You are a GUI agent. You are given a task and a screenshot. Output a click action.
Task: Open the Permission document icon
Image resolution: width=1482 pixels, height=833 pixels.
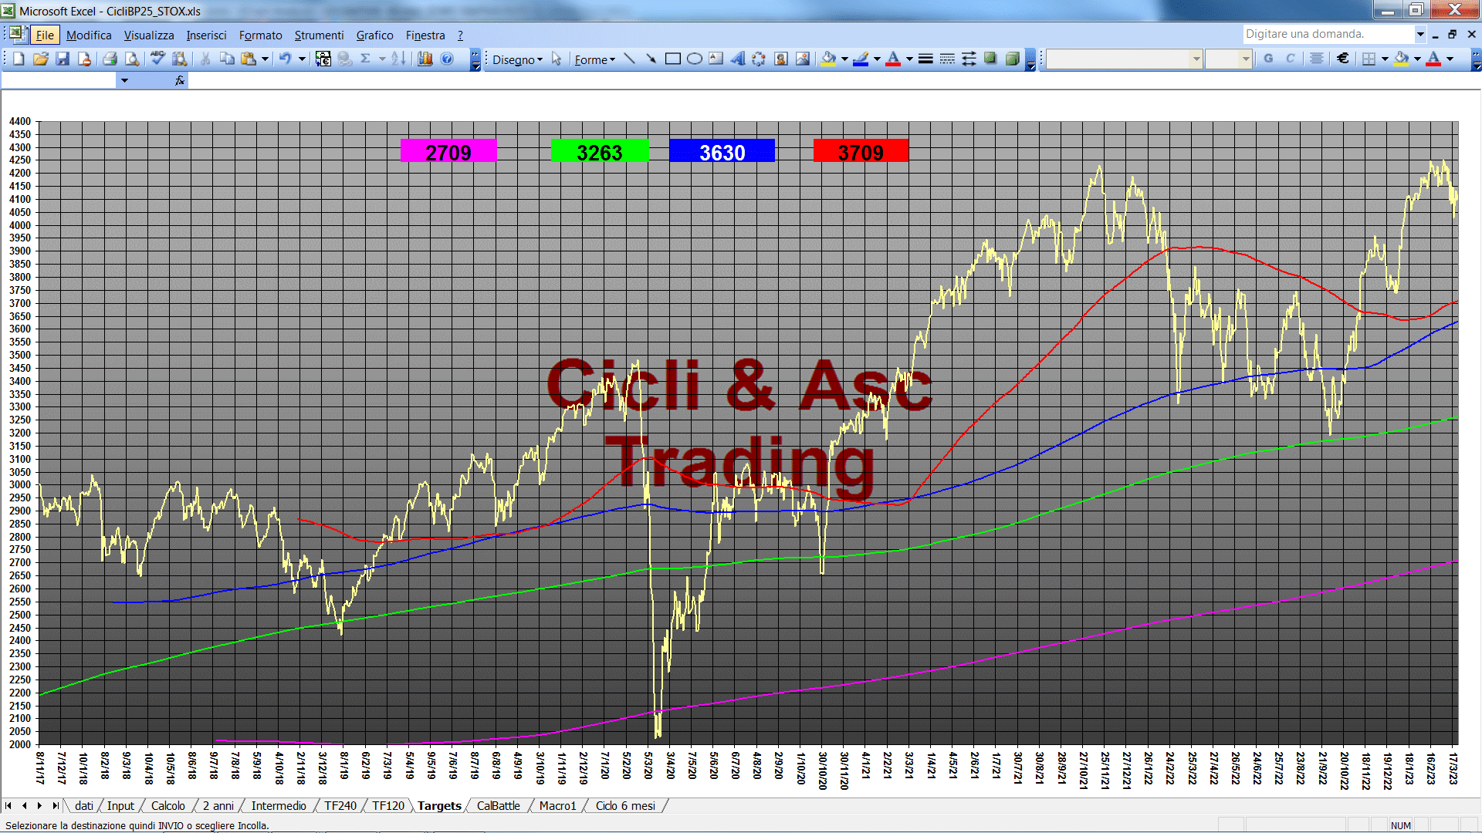(84, 59)
